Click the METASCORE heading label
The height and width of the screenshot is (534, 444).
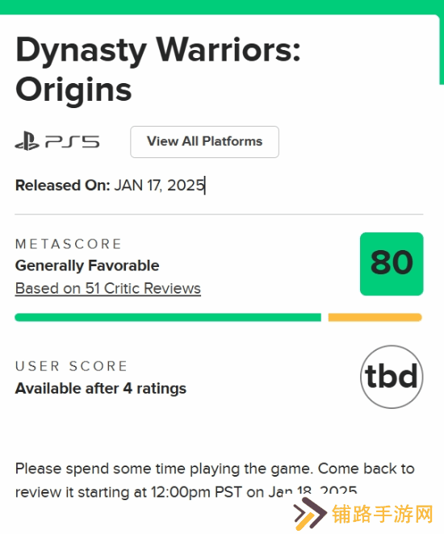click(x=69, y=244)
